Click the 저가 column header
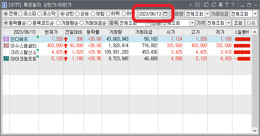This screenshot has width=260, height=136. (x=220, y=32)
